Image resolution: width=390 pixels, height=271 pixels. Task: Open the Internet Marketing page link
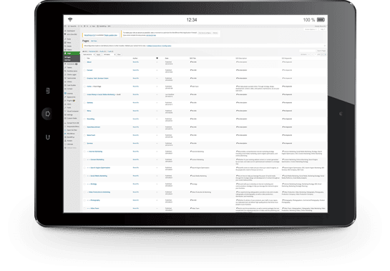click(x=95, y=152)
